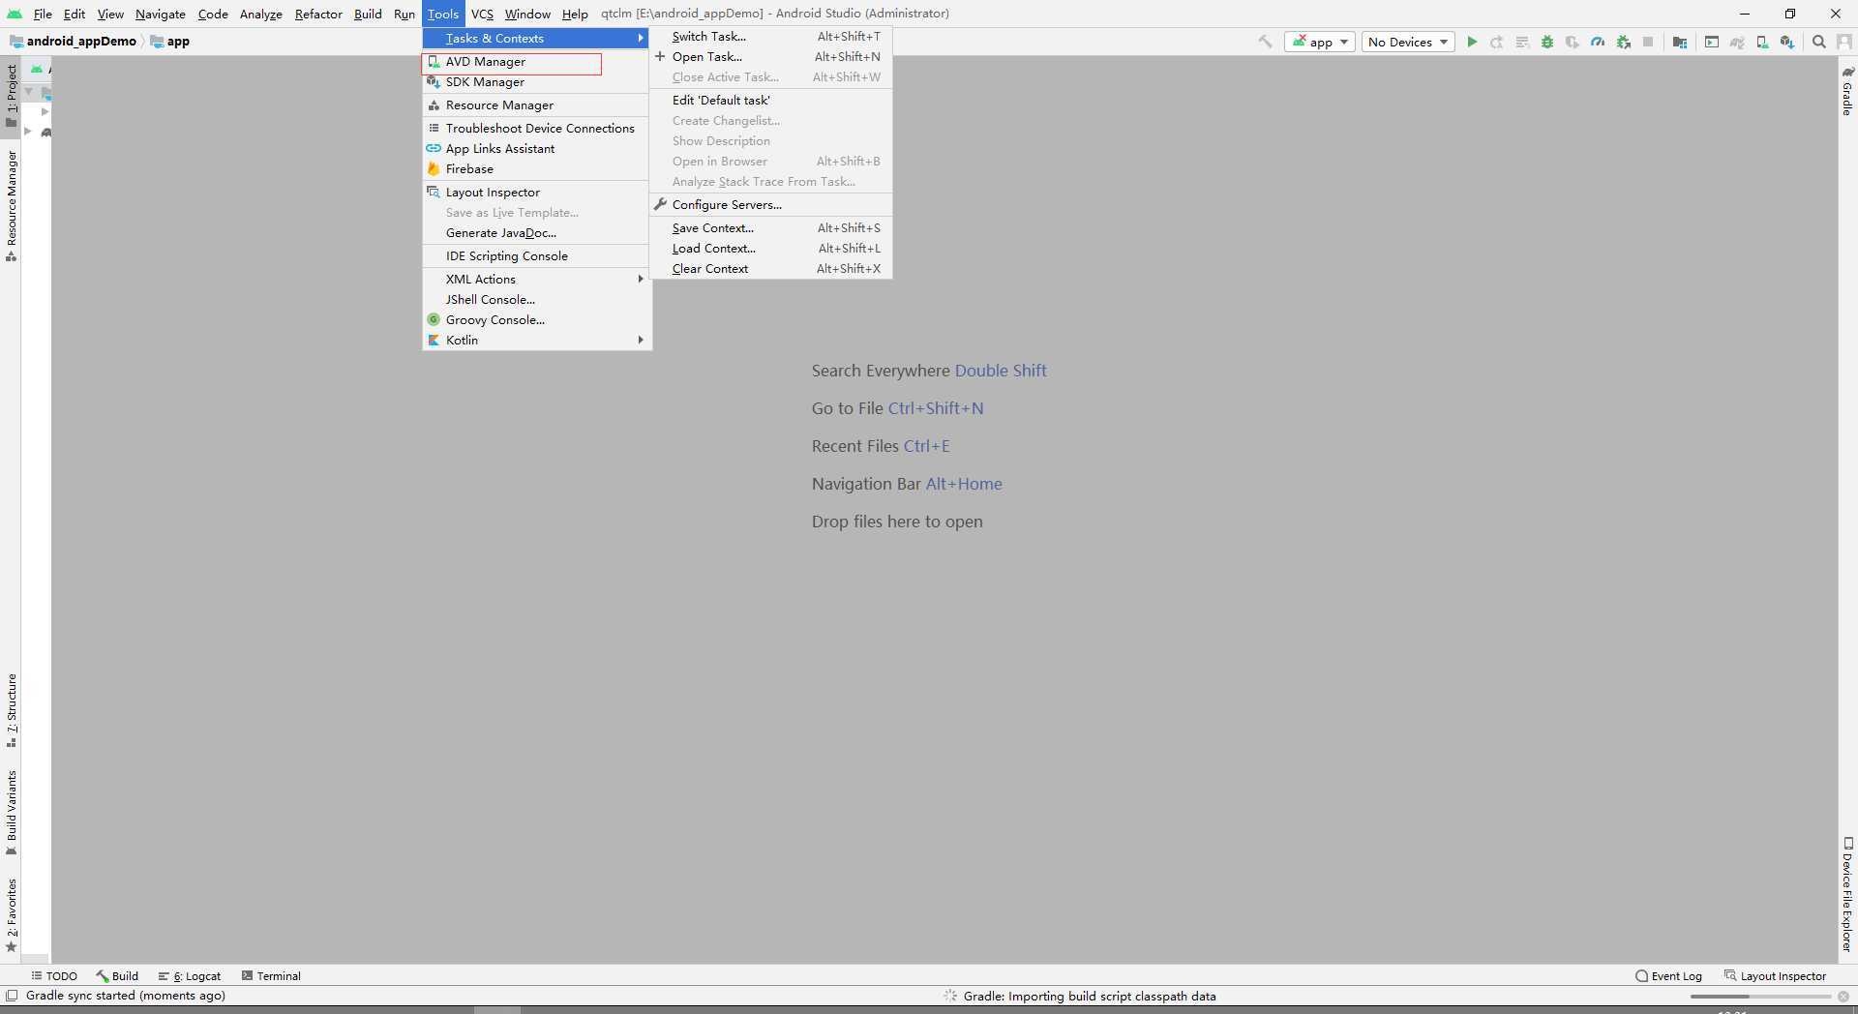Click the Debug app bug icon
The width and height of the screenshot is (1858, 1014).
coord(1547,42)
